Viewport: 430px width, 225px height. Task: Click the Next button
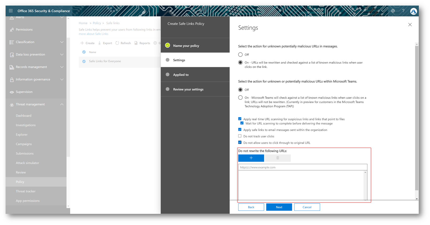tap(279, 207)
